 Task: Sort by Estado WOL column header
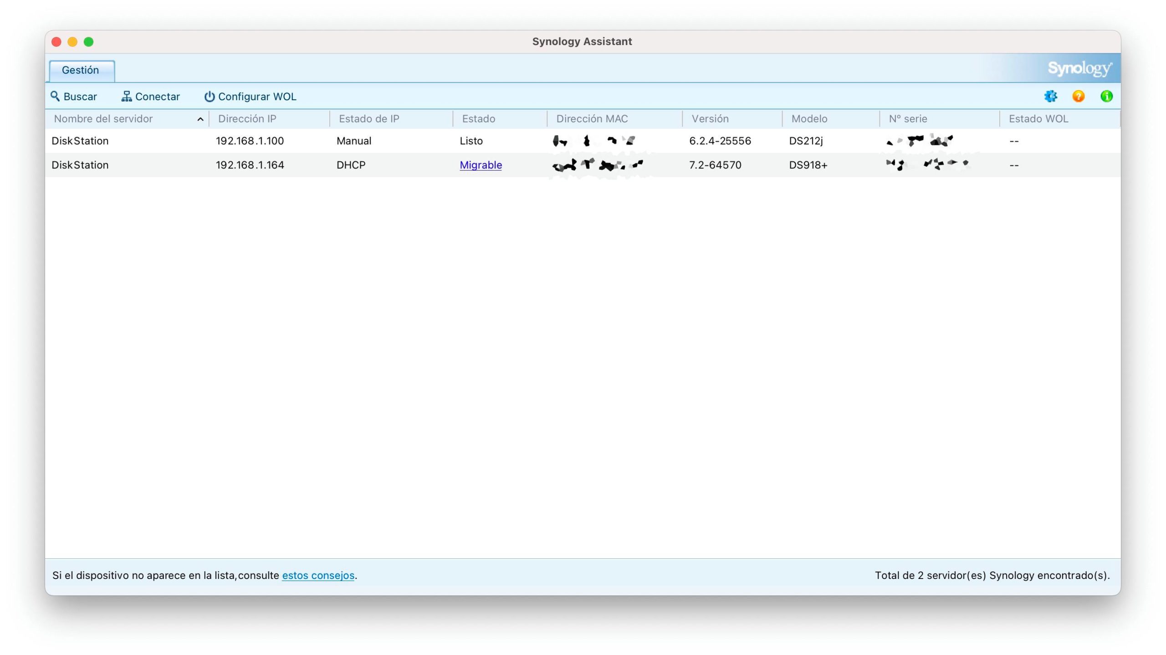pos(1038,119)
